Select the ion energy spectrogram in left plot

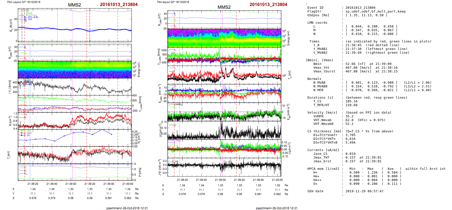(x=75, y=70)
